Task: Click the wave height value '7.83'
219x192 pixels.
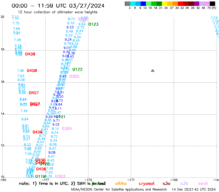Action: (21, 76)
